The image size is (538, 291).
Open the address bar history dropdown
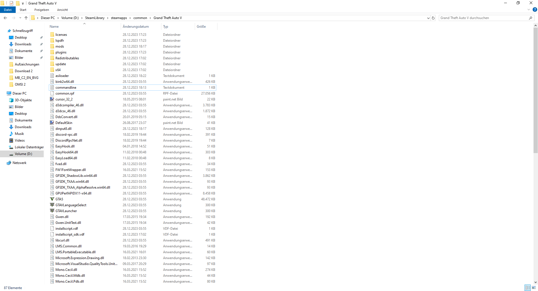pos(428,18)
